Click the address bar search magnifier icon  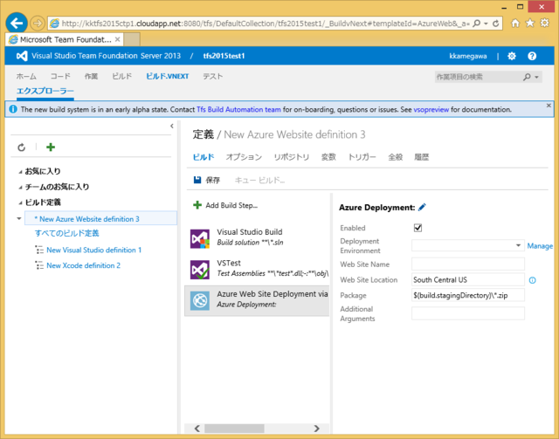(x=476, y=24)
